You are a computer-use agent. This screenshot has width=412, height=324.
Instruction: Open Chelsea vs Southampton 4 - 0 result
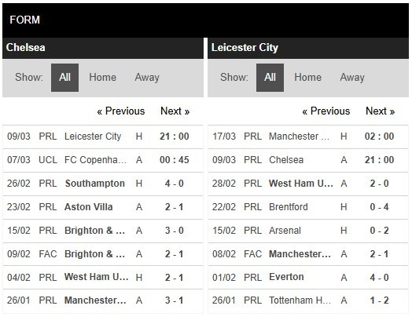point(103,184)
